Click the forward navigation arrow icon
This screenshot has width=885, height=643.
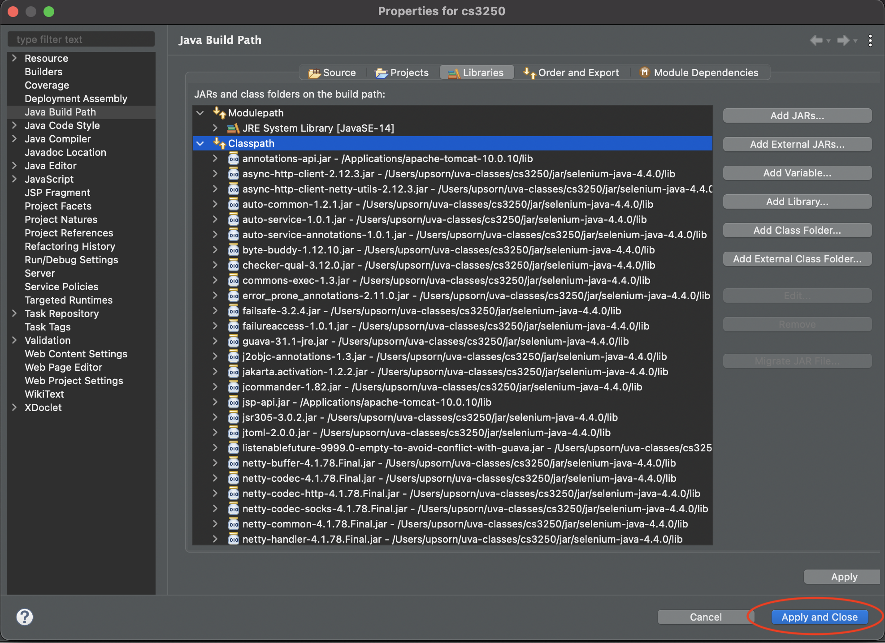point(843,40)
